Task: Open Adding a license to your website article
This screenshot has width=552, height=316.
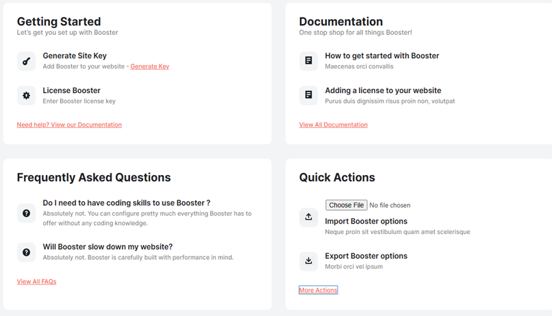Action: click(x=383, y=91)
